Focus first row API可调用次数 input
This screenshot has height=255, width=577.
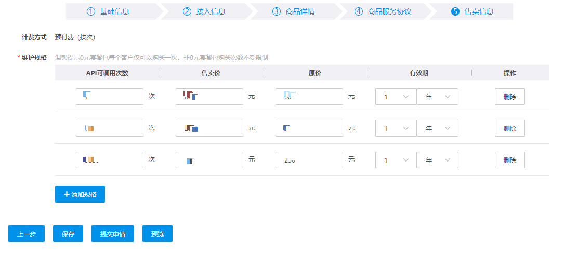[x=110, y=97]
